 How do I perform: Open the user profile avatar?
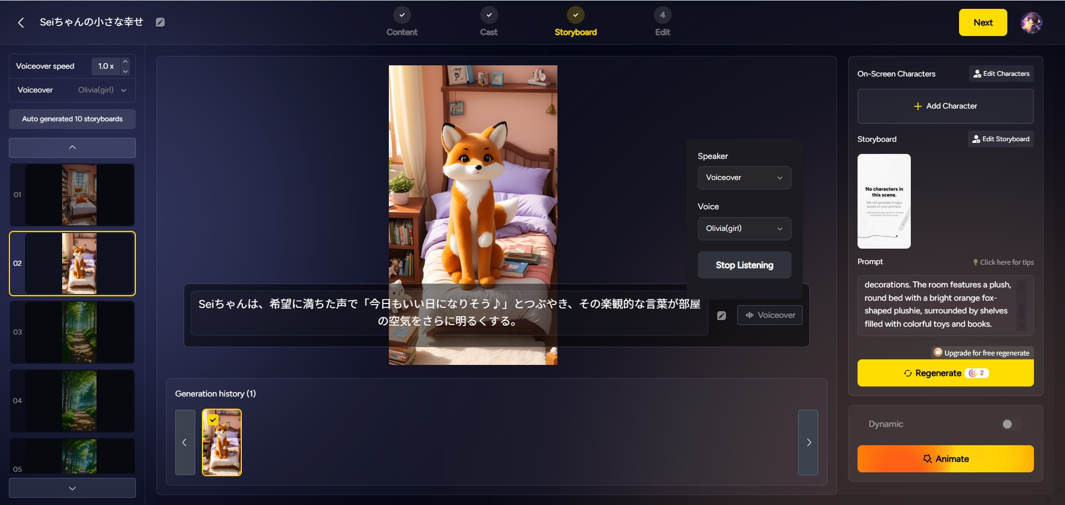tap(1031, 23)
